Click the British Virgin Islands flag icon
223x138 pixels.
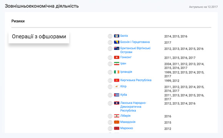116,48
